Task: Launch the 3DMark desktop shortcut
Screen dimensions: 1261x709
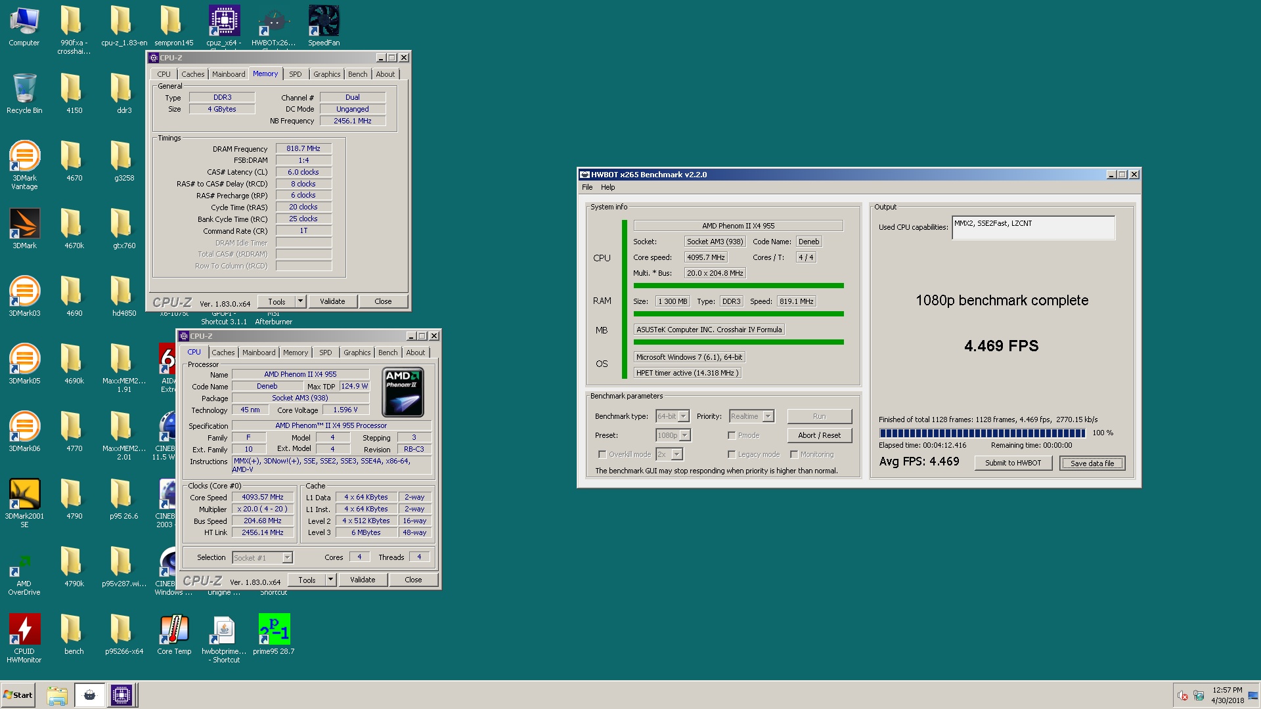Action: (x=24, y=228)
